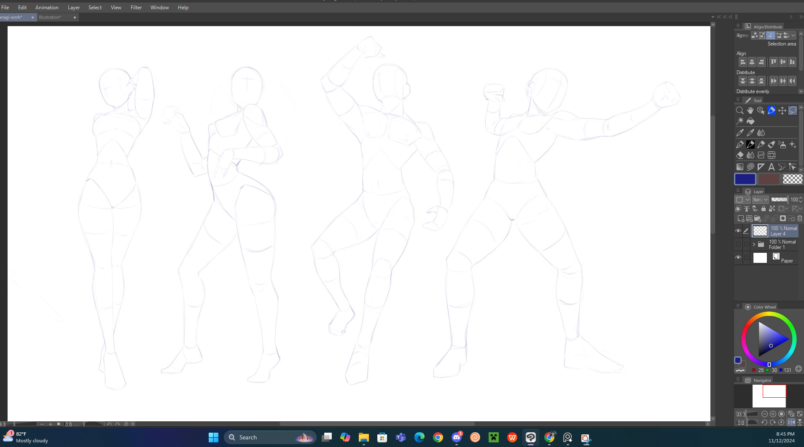Image resolution: width=804 pixels, height=447 pixels.
Task: Open Google Chrome from taskbar
Action: coord(438,437)
